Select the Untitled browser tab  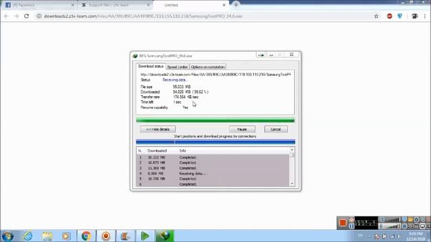pyautogui.click(x=191, y=5)
